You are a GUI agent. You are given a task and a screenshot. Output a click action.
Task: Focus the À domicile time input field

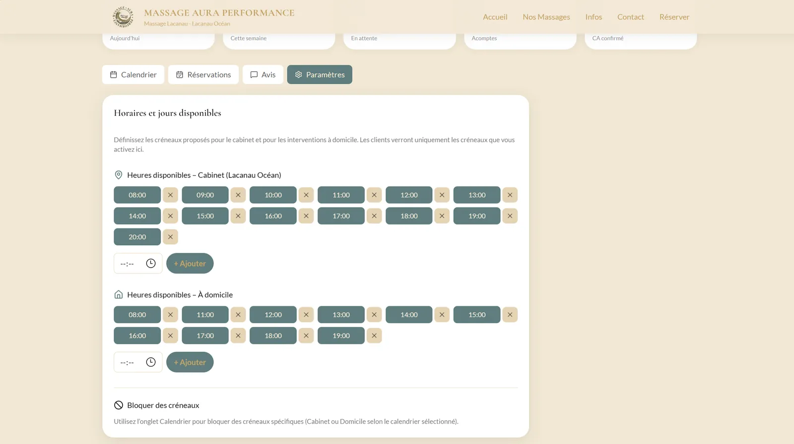[138, 362]
